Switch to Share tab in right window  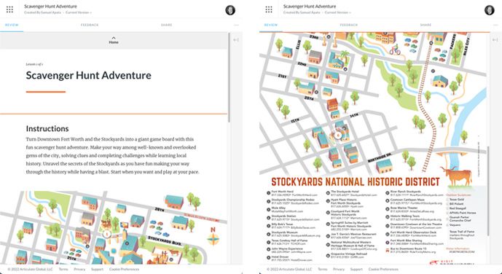pos(425,25)
